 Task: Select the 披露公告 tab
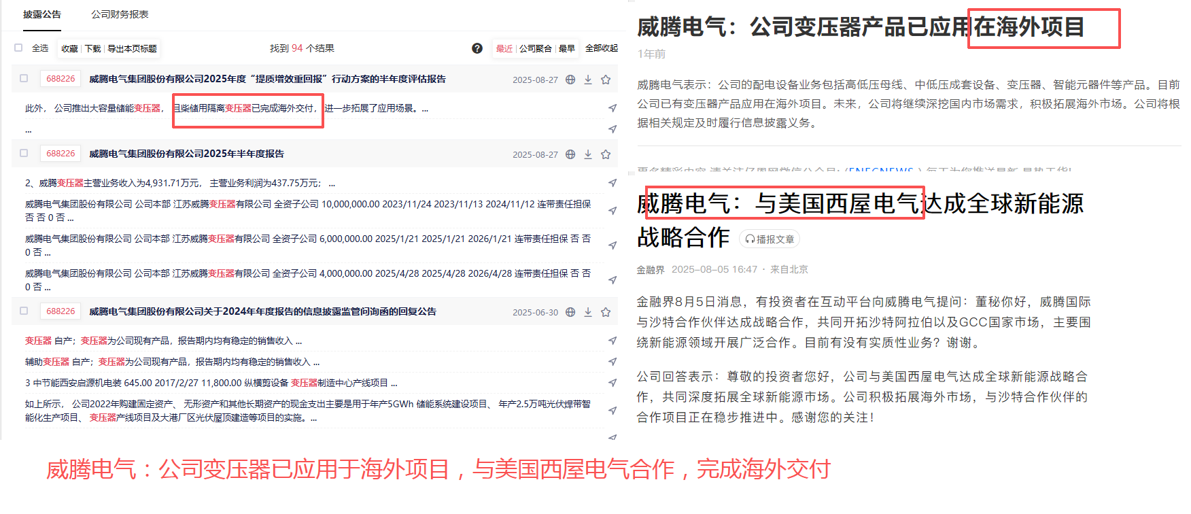[42, 14]
